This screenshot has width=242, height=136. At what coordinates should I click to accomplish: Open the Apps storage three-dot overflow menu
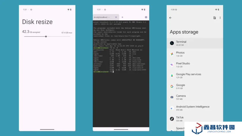click(220, 18)
